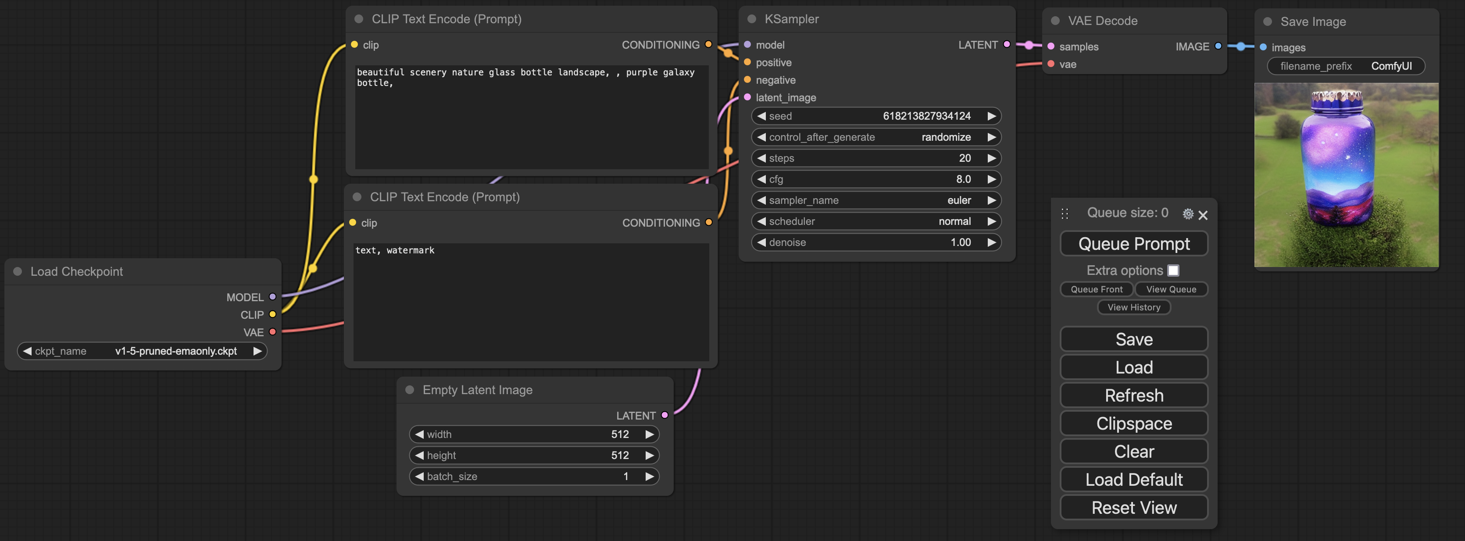Open the settings gear in queue panel
1465x541 pixels.
(x=1187, y=214)
